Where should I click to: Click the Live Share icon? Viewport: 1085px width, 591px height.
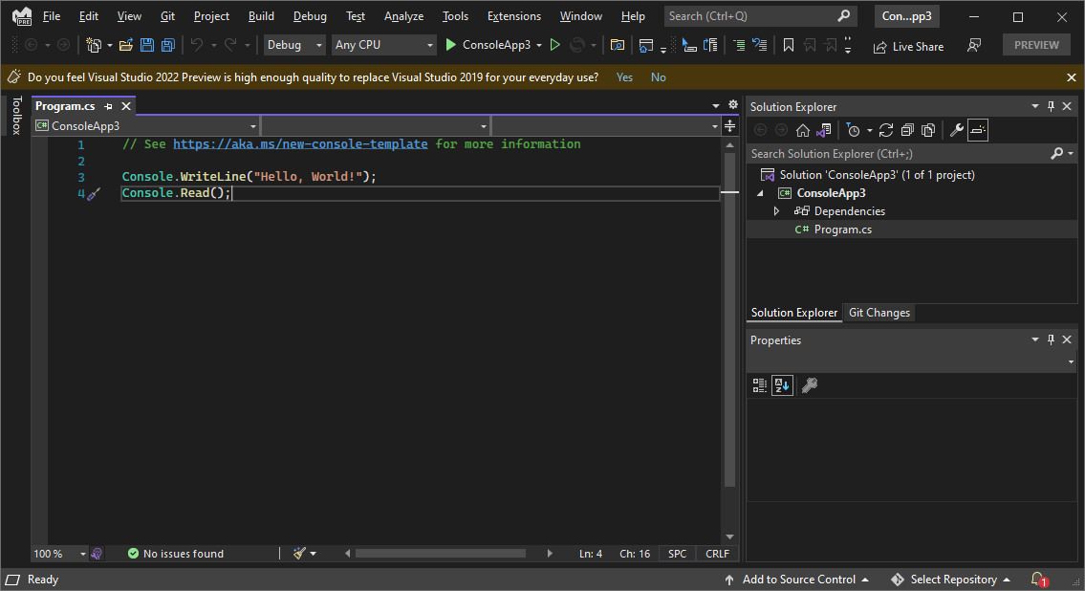(879, 46)
